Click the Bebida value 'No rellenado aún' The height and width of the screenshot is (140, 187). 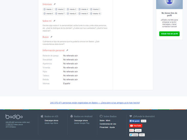pos(70,80)
